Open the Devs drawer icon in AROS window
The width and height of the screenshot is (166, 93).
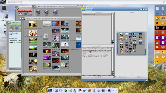click(38, 13)
